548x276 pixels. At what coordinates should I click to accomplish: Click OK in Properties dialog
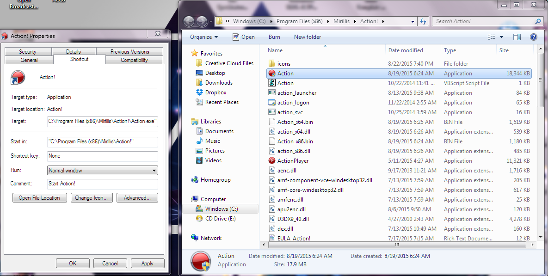[x=73, y=264]
